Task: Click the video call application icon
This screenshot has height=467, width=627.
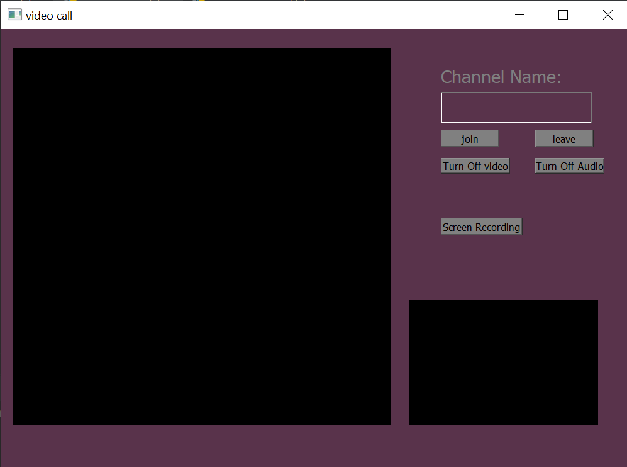Action: (x=13, y=13)
